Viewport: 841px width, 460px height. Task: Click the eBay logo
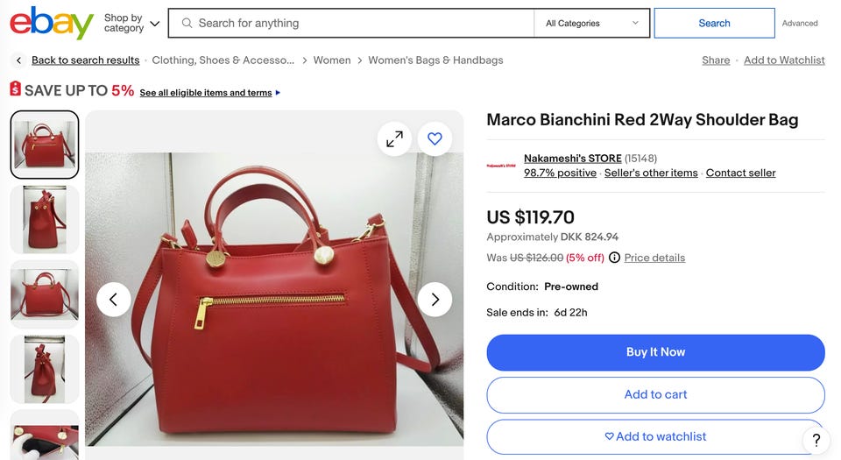click(x=52, y=23)
